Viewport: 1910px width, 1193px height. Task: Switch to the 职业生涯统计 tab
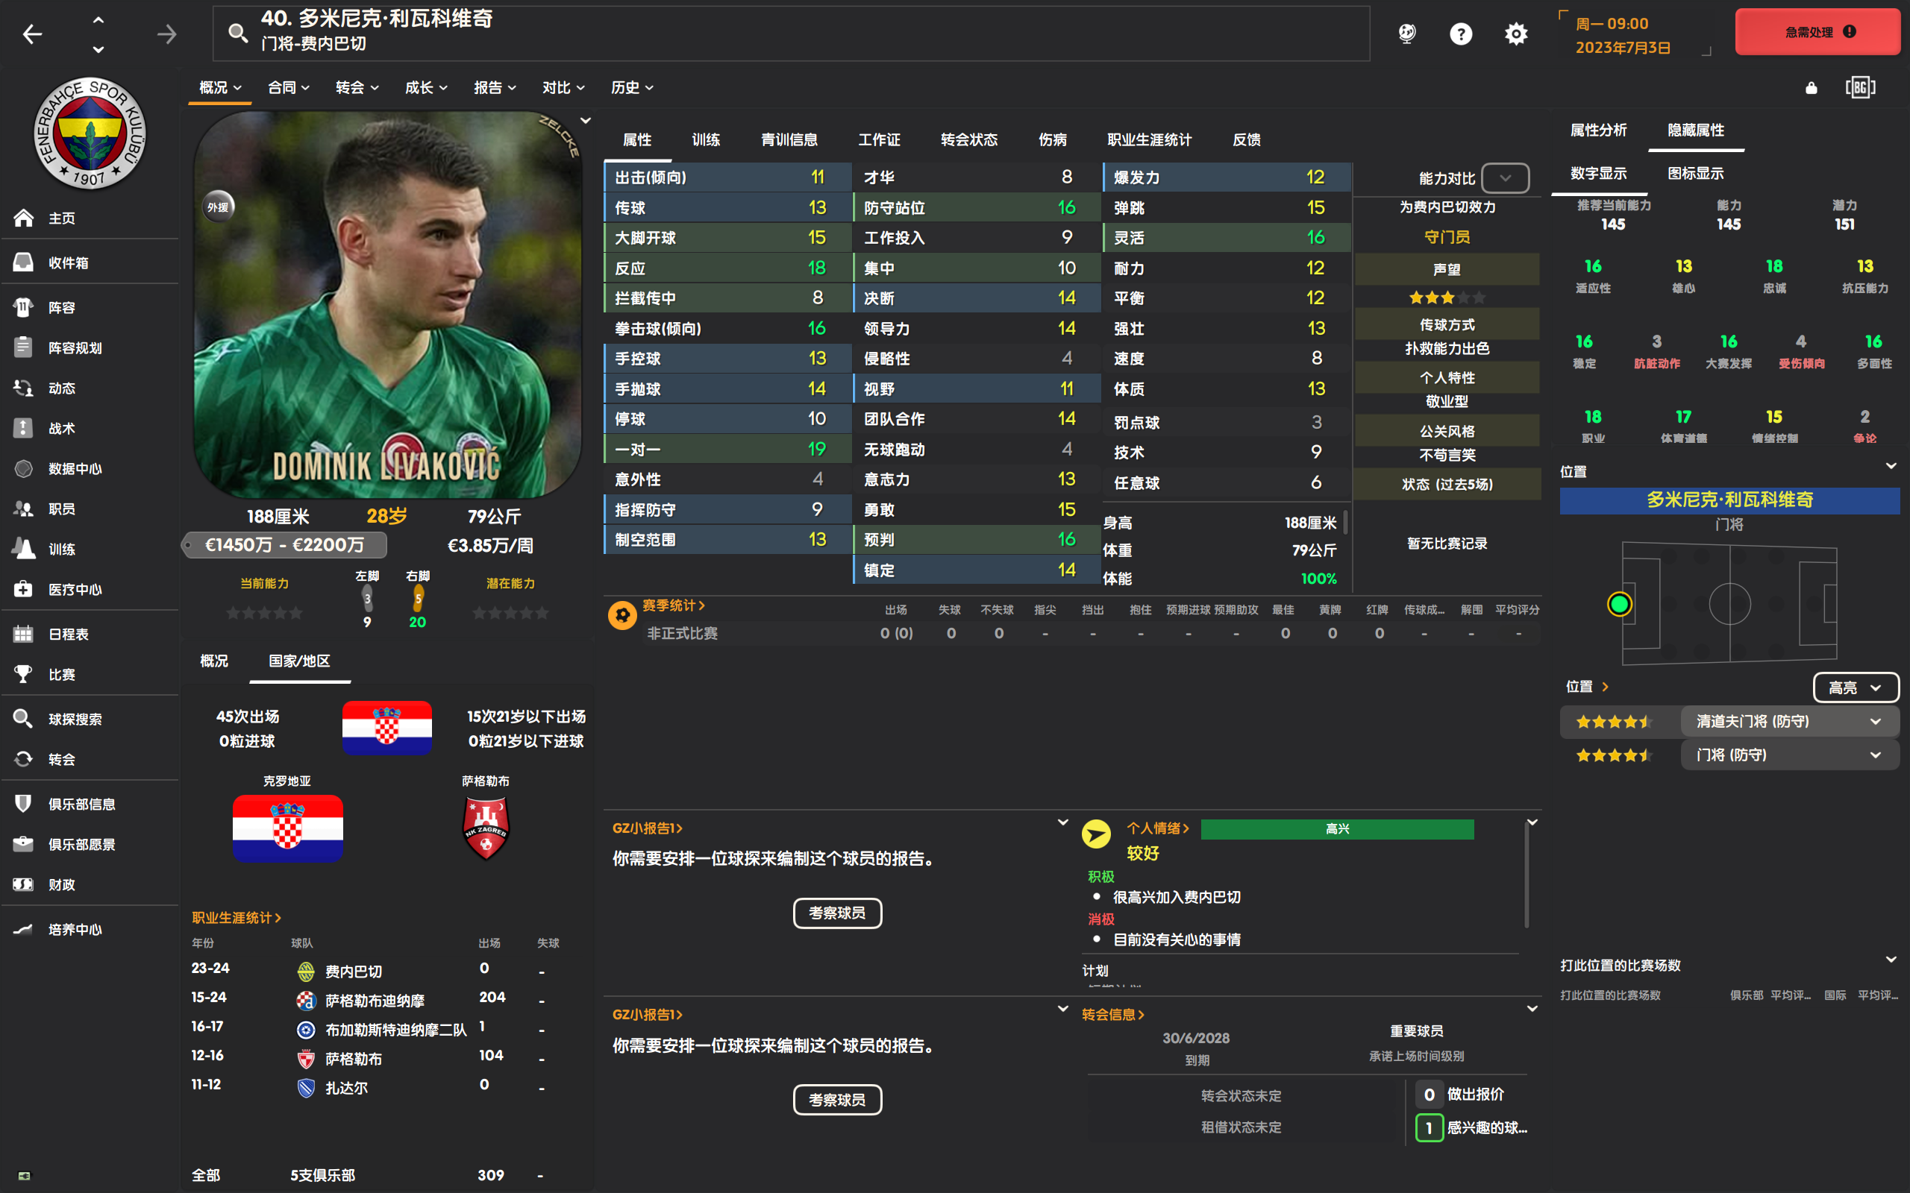1149,139
